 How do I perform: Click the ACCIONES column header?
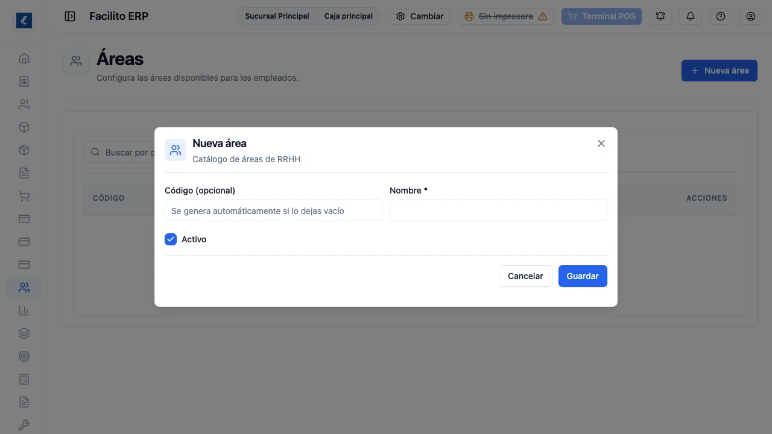click(x=707, y=198)
